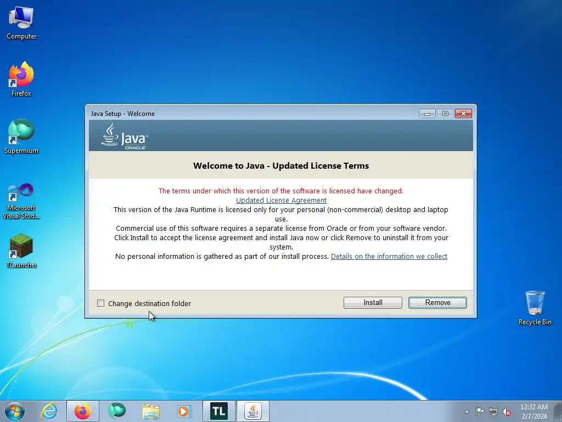This screenshot has width=562, height=422.
Task: Click the 'Welcome to Java - Updated License Terms' heading
Action: point(281,166)
